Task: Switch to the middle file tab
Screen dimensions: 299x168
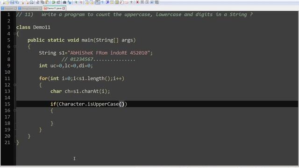Action: point(30,8)
